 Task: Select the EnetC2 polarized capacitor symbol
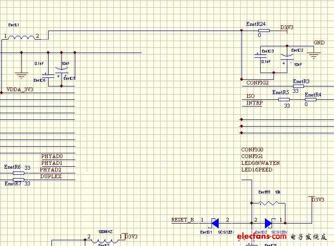287,57
